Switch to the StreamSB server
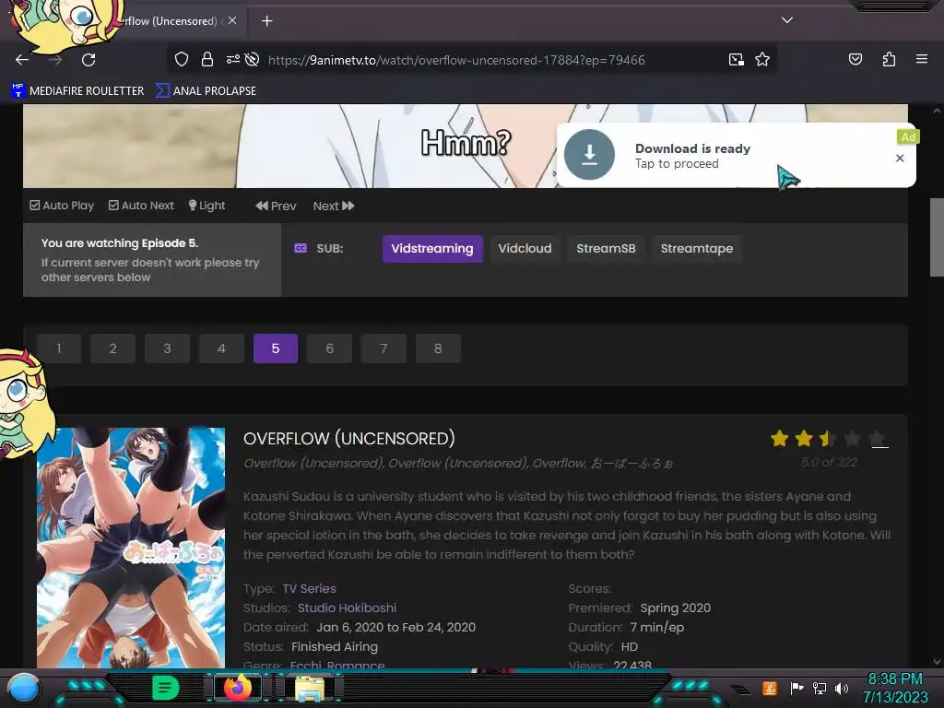 [606, 249]
